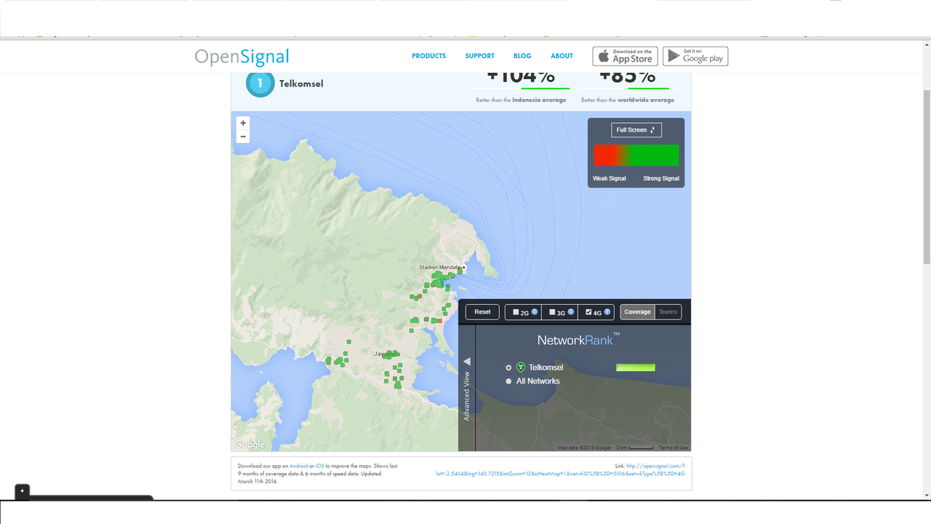Open the PRODUCTS menu
Image resolution: width=931 pixels, height=524 pixels.
pos(429,56)
